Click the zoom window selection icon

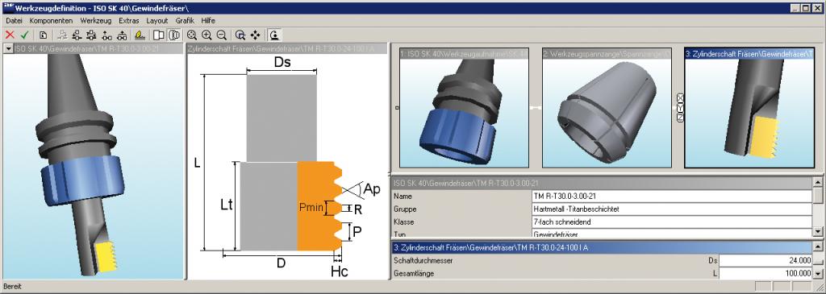(240, 35)
